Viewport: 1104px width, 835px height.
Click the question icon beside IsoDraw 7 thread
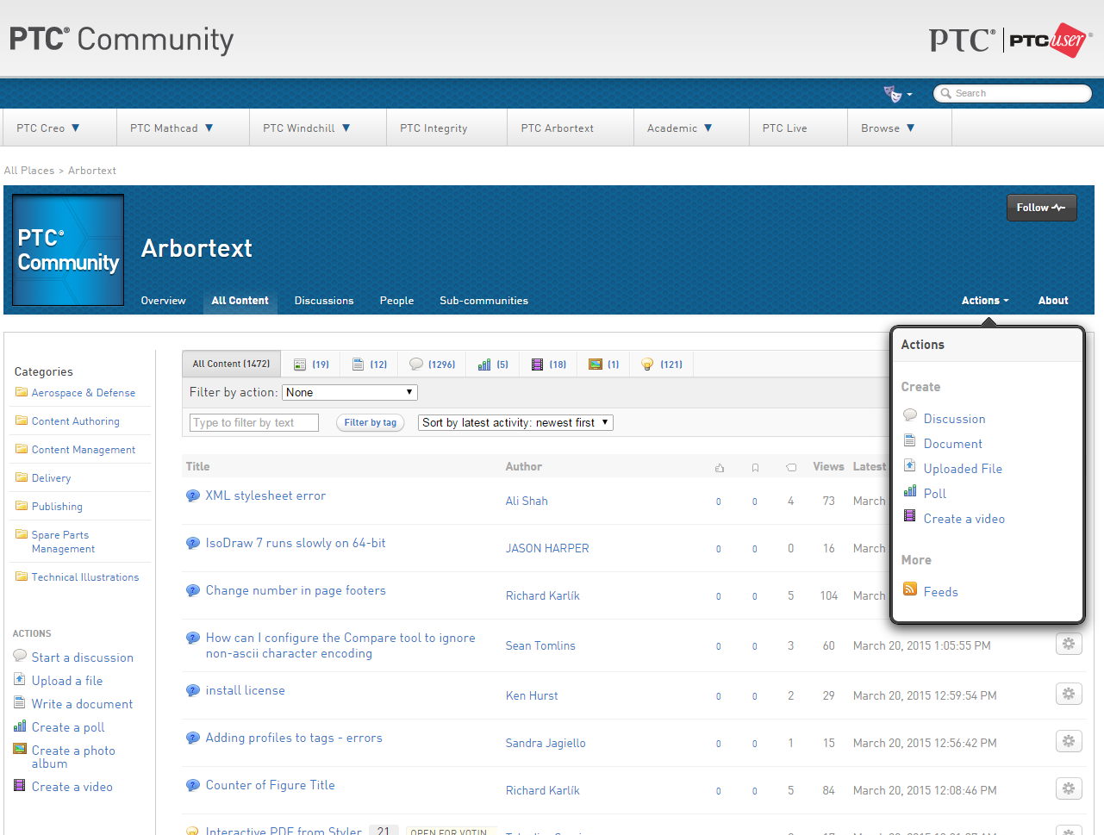tap(193, 543)
